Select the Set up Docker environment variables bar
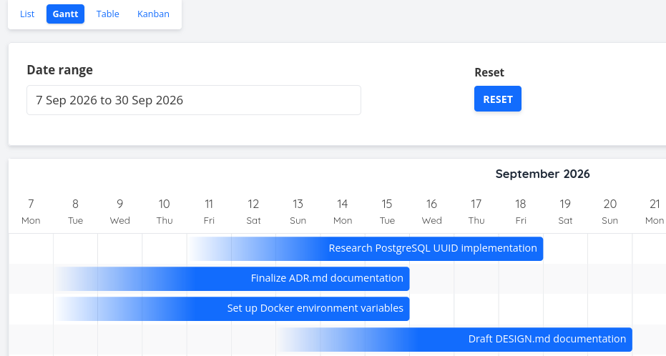Screen dimensions: 666x356 click(232, 309)
